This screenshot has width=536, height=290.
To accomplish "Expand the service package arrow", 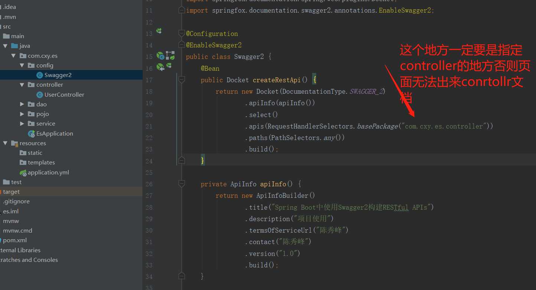I will point(22,123).
